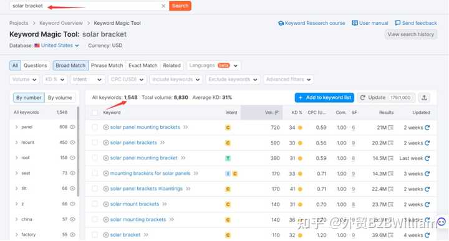This screenshot has height=241, width=449.
Task: Refresh solar panel mounting brackets row
Action: [x=427, y=128]
